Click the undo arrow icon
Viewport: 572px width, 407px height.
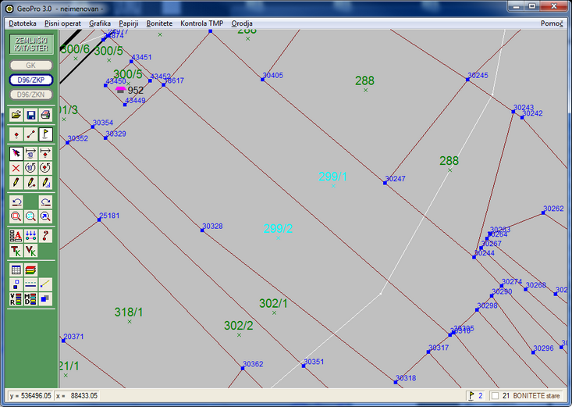[x=16, y=202]
